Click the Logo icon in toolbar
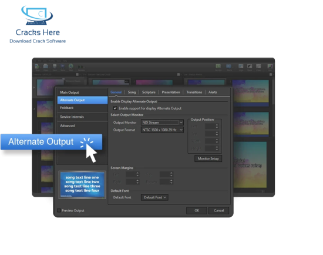323x255 pixels. coord(241,66)
